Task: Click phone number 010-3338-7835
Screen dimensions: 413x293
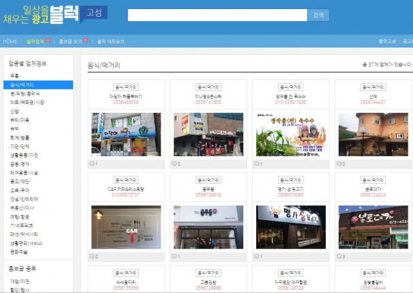Action: 291,102
